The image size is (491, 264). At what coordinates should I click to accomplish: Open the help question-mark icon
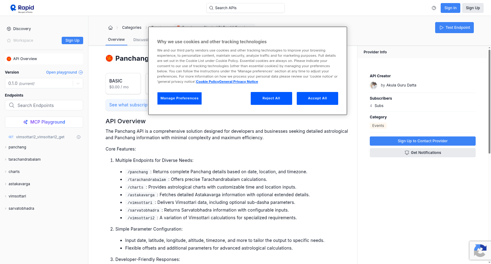[434, 8]
